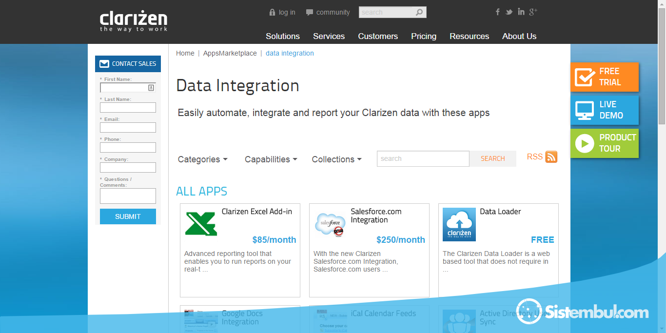Image resolution: width=666 pixels, height=333 pixels.
Task: Select the Data Loader cloud icon
Action: pos(459,224)
